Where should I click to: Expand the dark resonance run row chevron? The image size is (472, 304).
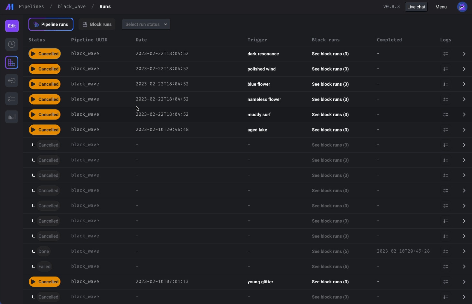[x=464, y=54]
